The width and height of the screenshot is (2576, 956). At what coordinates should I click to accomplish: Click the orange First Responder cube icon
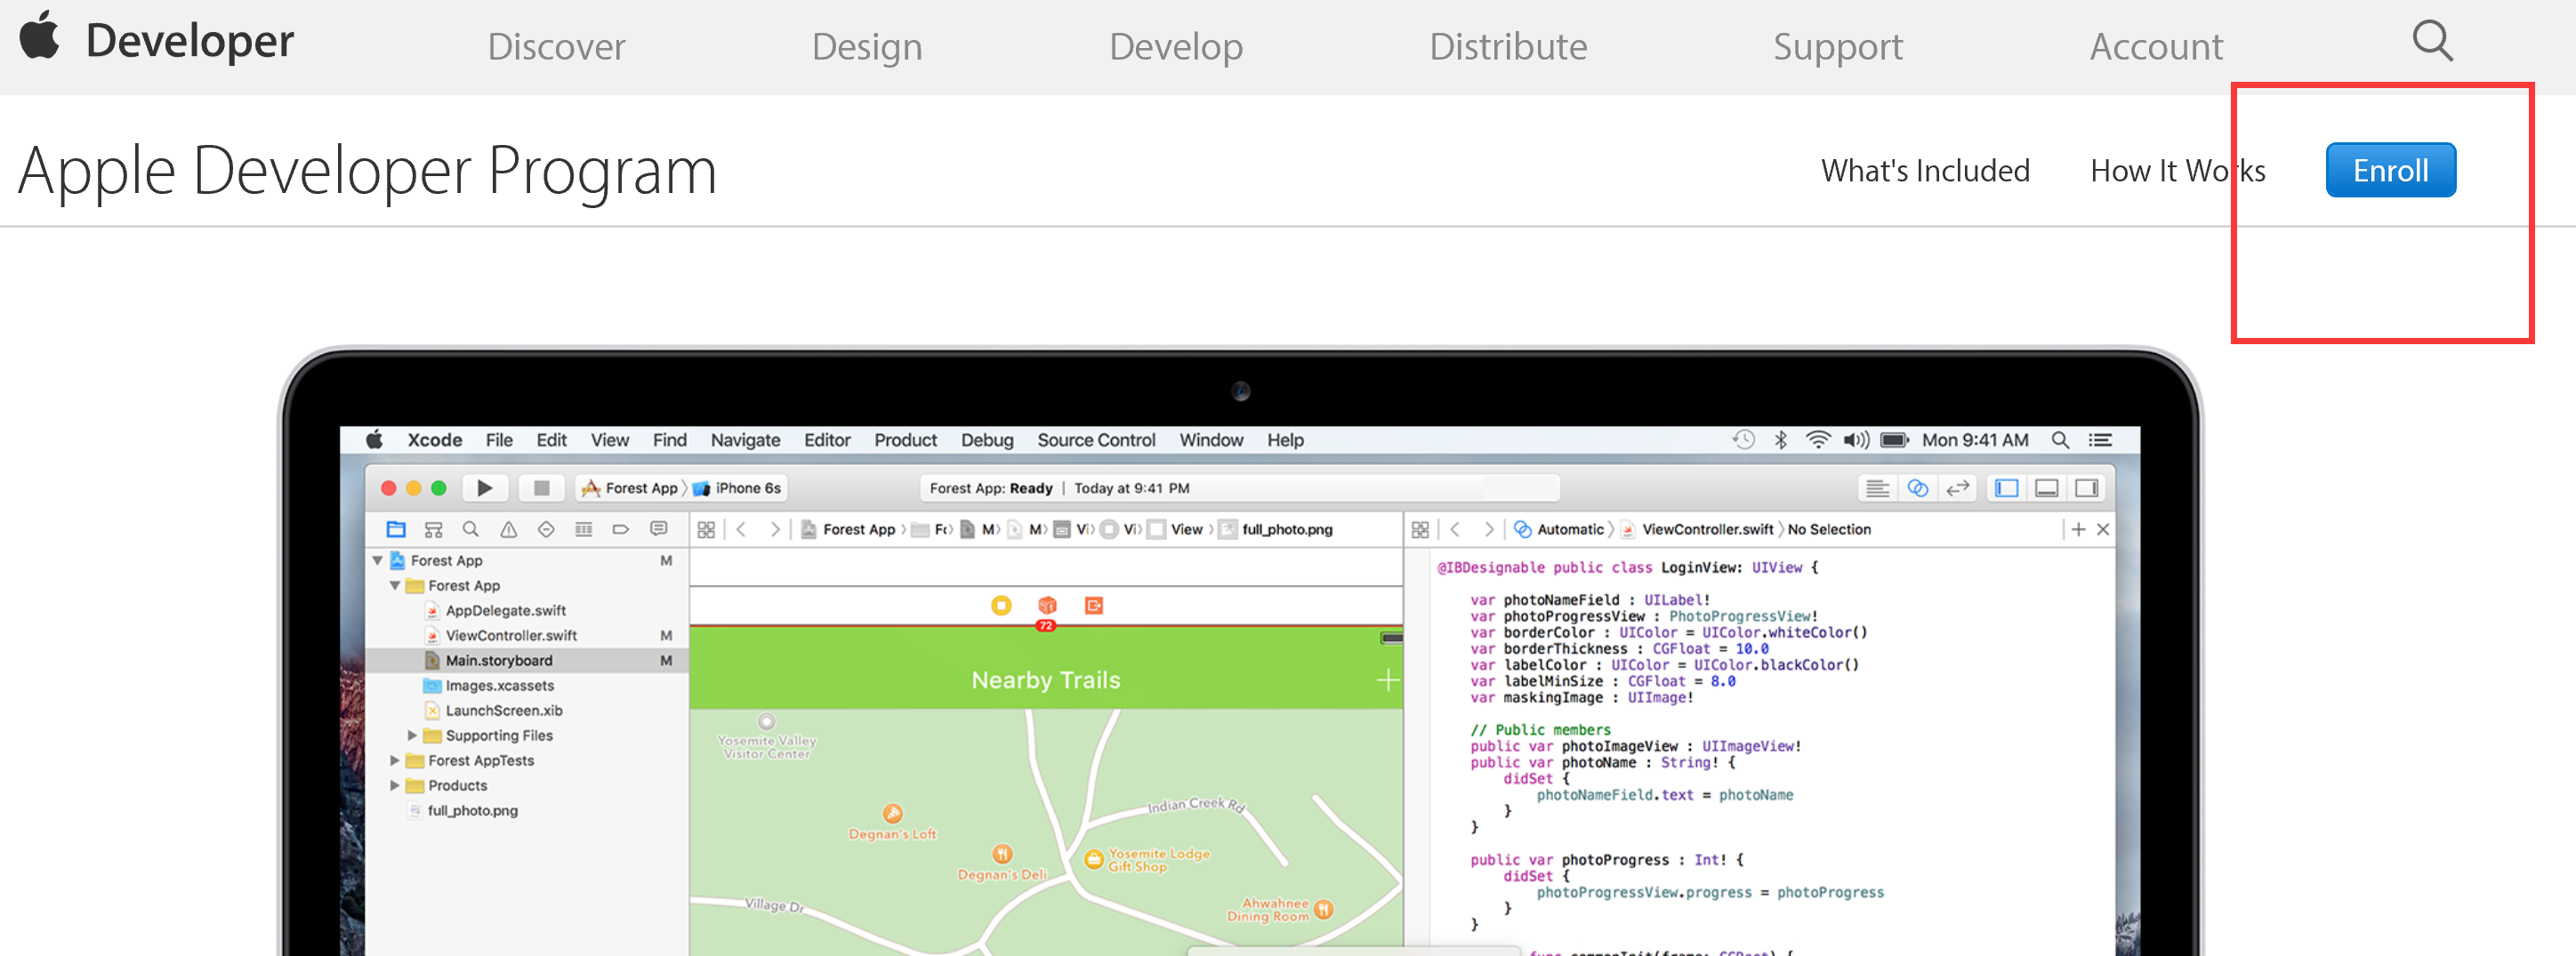1047,605
